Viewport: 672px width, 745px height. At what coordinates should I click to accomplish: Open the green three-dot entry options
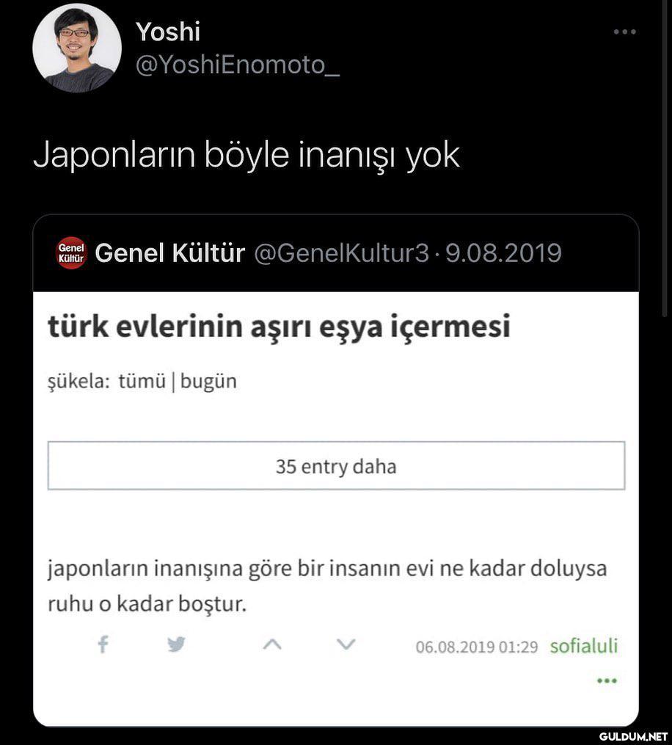tap(607, 680)
